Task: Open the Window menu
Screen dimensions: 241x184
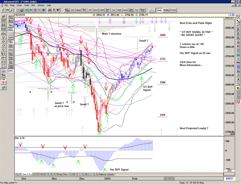Action: [x=41, y=5]
